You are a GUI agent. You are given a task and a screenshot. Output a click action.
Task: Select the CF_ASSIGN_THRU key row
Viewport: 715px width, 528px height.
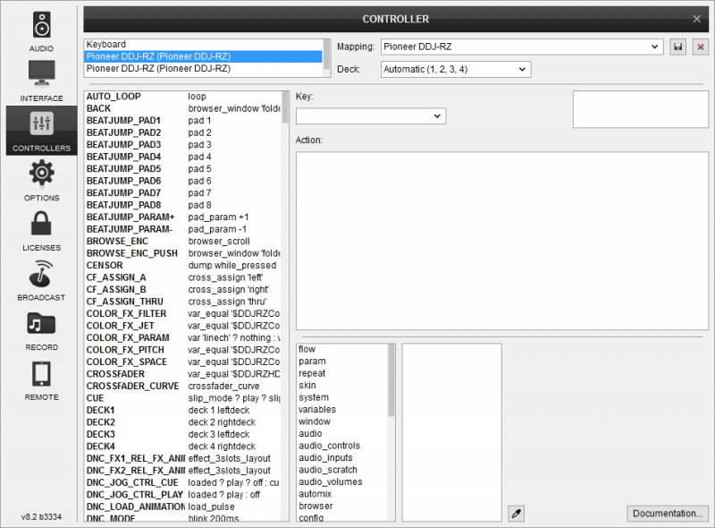183,302
